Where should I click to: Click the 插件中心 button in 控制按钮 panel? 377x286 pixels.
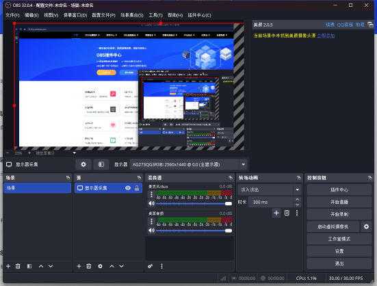[x=339, y=190]
